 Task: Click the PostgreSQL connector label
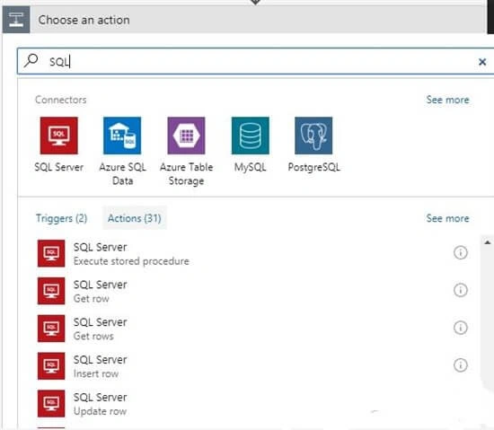click(x=313, y=167)
